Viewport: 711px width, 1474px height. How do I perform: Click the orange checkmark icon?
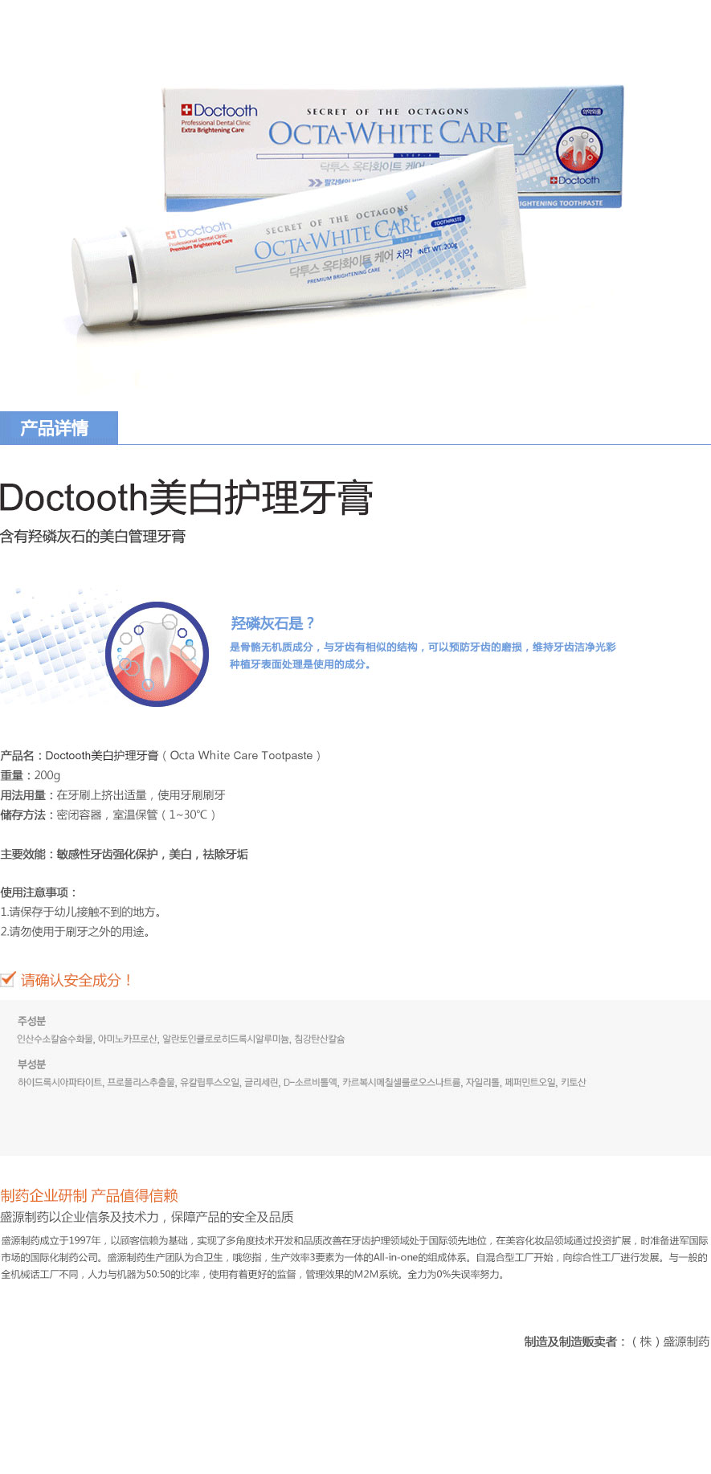[x=8, y=978]
